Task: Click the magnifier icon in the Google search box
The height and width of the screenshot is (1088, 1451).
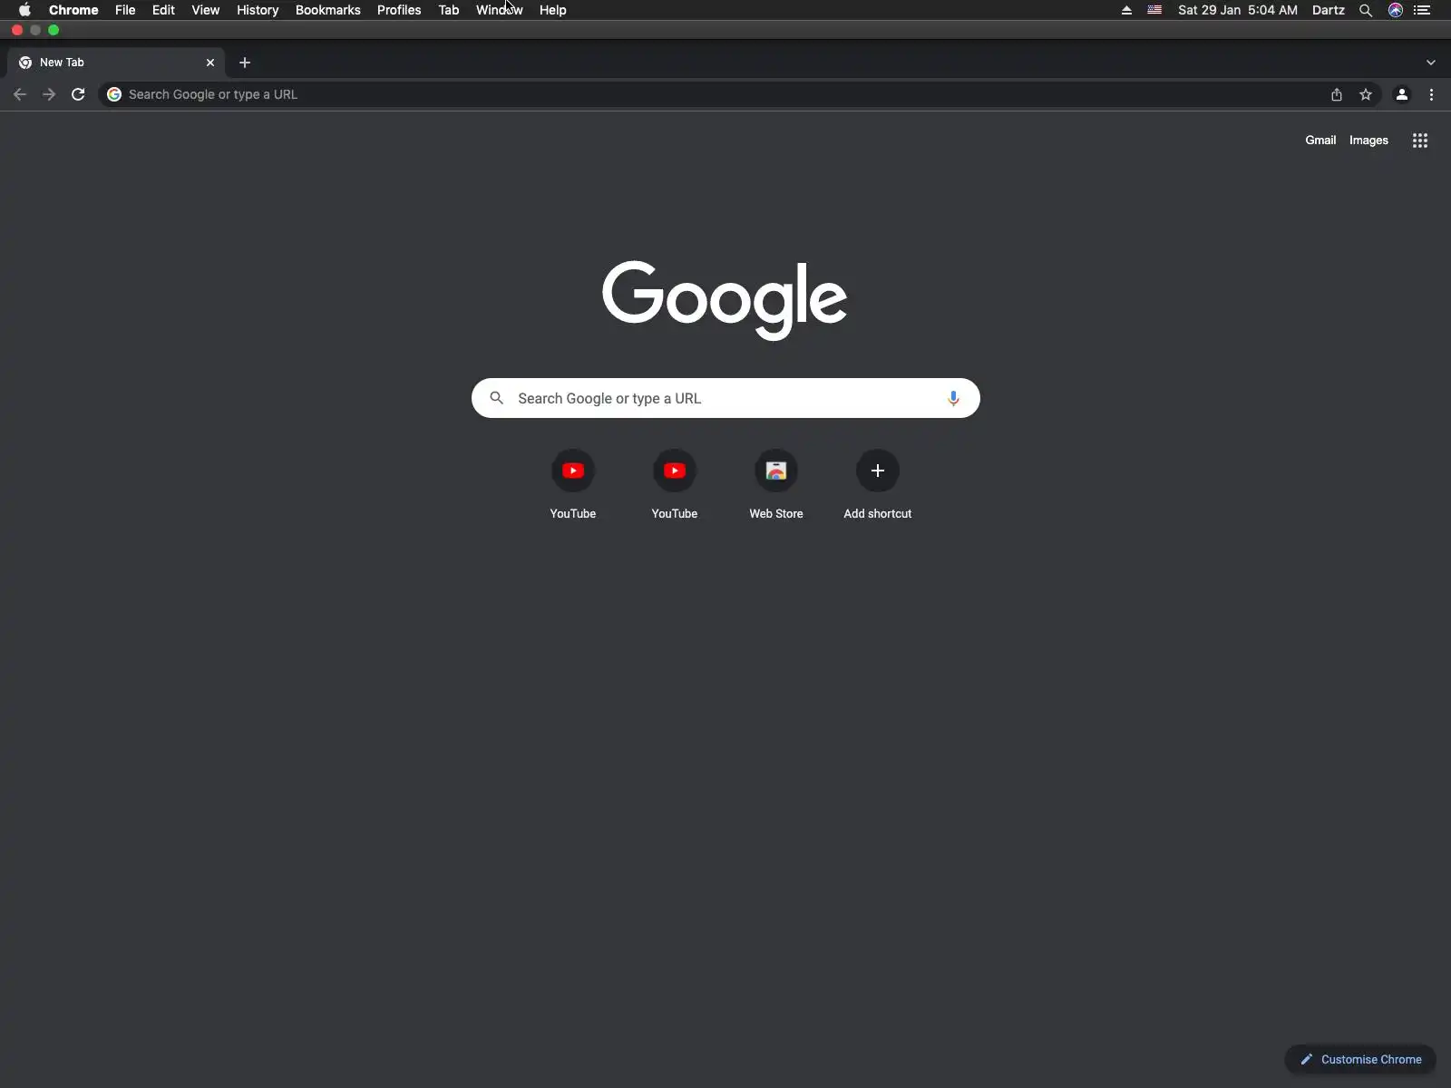Action: click(x=496, y=398)
